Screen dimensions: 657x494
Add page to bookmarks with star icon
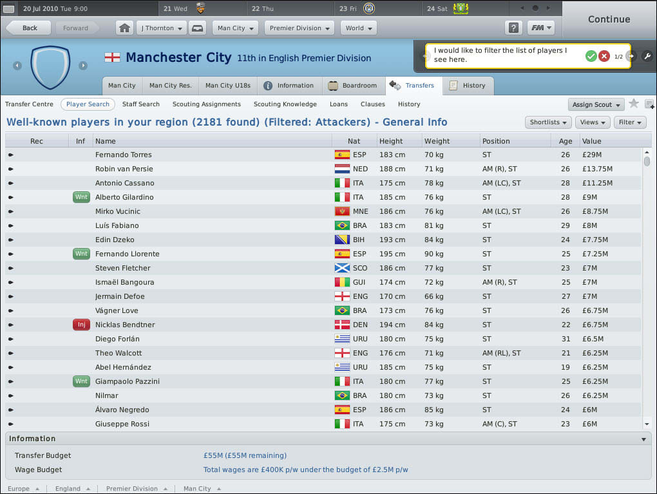pyautogui.click(x=634, y=104)
